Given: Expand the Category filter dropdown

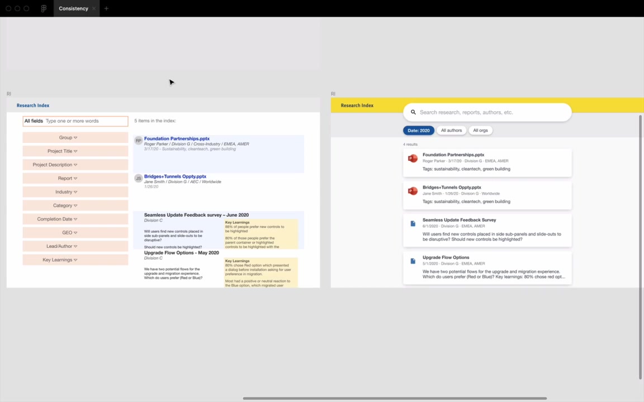Looking at the screenshot, I should coord(75,205).
